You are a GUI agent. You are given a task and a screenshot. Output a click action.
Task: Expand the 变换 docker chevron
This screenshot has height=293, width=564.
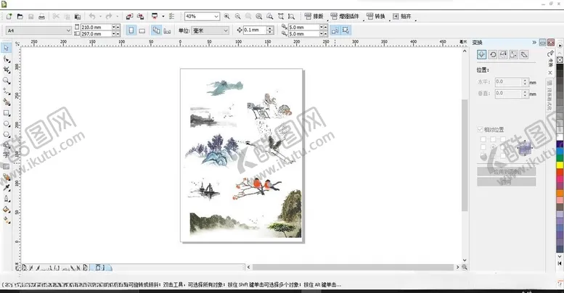tap(534, 42)
